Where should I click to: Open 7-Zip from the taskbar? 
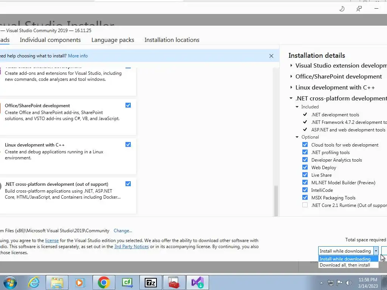pyautogui.click(x=151, y=282)
